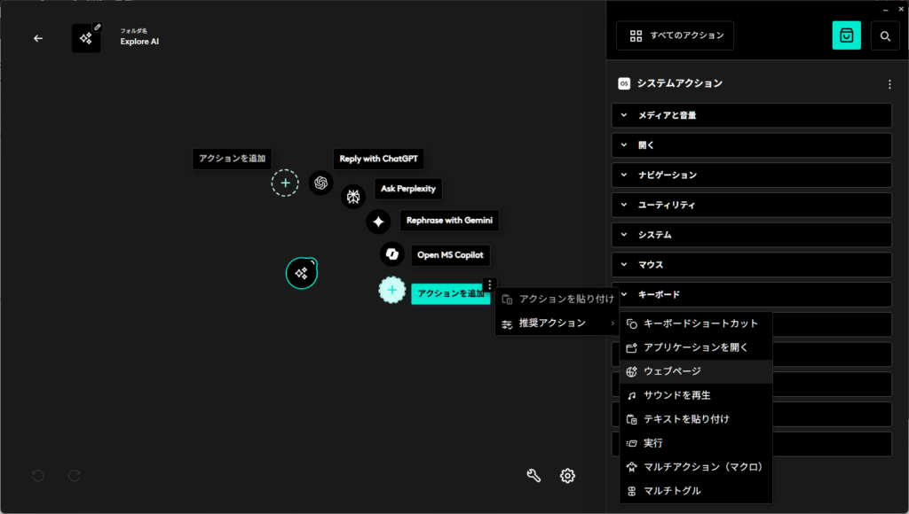The image size is (909, 514).
Task: Click the undo arrow icon
Action: pos(38,476)
